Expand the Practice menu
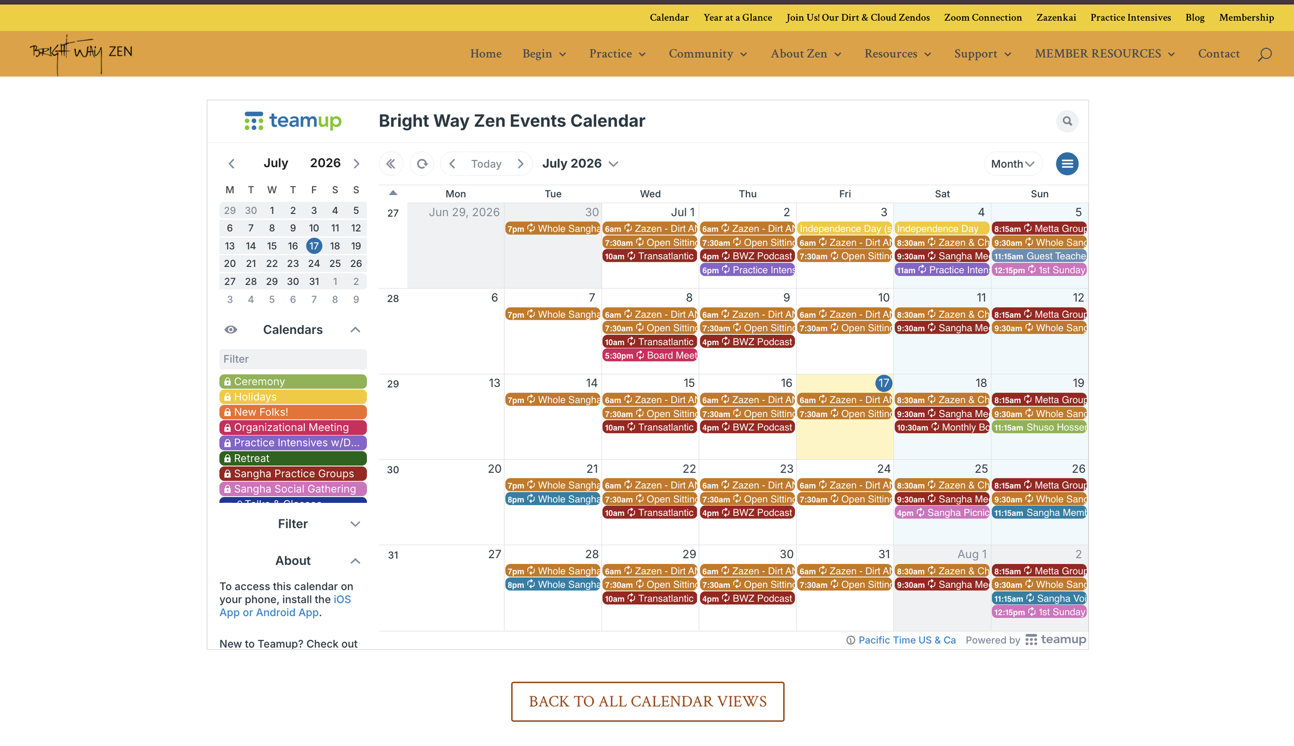The width and height of the screenshot is (1294, 746). tap(617, 54)
